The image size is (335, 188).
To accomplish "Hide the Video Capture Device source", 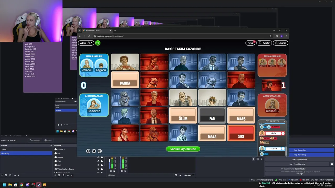I will (98, 169).
